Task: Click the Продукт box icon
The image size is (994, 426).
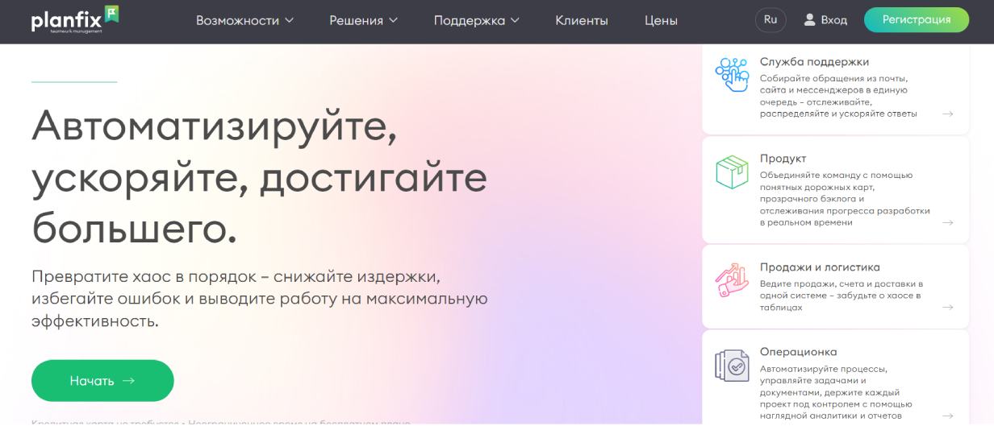Action: 732,172
